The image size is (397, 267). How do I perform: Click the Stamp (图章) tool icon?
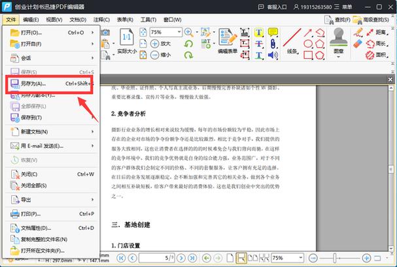[339, 37]
